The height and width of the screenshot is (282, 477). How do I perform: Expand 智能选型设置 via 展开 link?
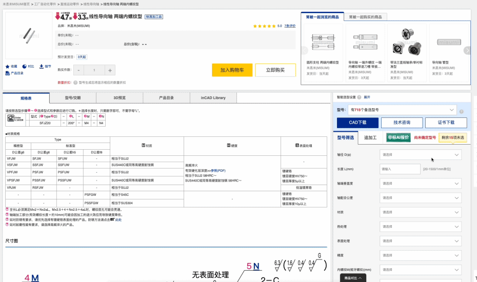pos(367,97)
